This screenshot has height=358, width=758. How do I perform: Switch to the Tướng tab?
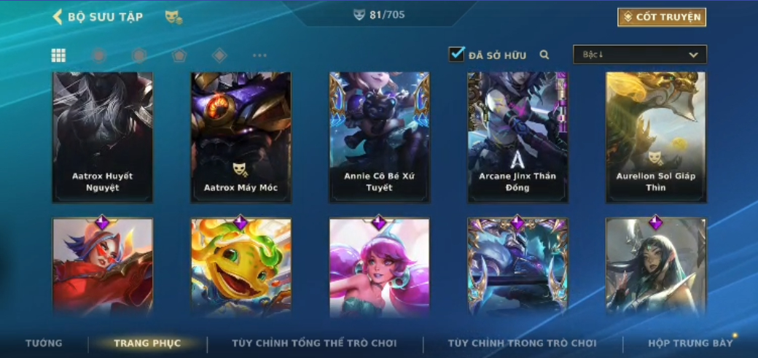(44, 343)
